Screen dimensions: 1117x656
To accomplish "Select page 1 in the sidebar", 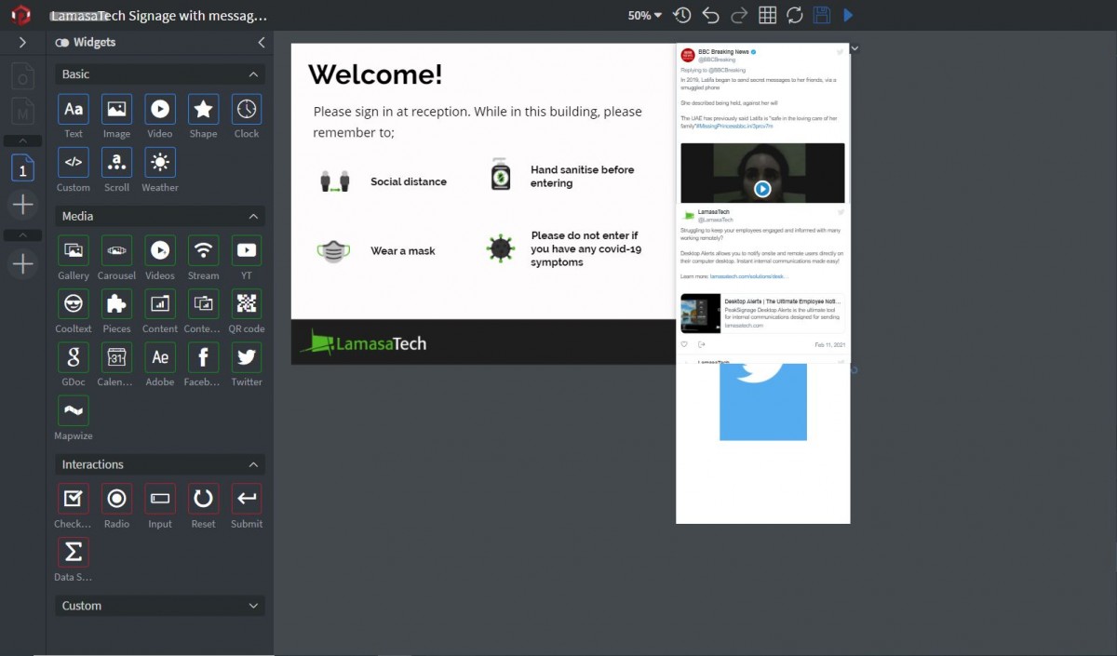I will pyautogui.click(x=23, y=168).
